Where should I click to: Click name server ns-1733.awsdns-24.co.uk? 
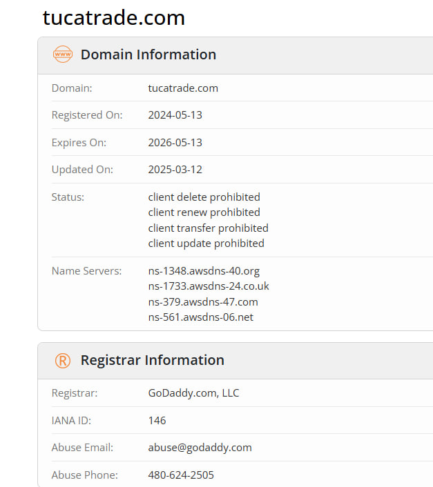coord(209,286)
